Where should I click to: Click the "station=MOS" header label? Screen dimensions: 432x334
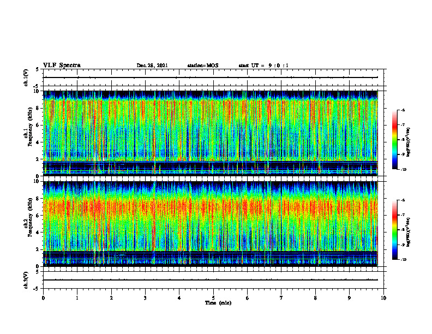[x=203, y=65]
